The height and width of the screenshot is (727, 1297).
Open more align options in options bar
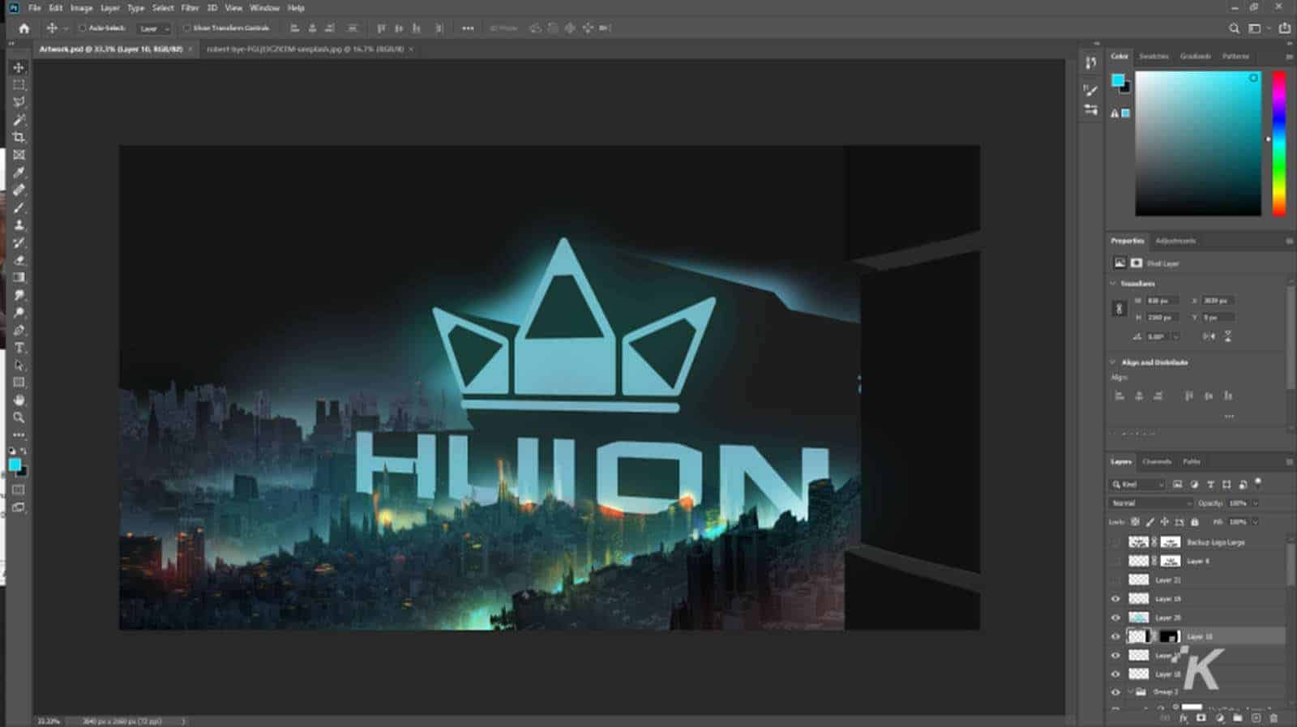[x=468, y=28]
